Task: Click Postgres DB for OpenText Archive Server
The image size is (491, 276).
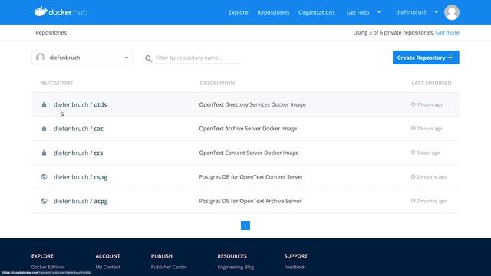Action: 250,201
